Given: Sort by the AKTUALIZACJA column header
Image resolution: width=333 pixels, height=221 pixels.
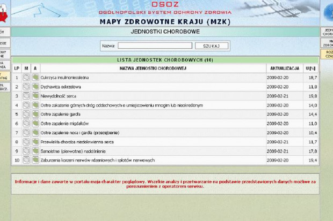Looking at the screenshot, I should (285, 68).
